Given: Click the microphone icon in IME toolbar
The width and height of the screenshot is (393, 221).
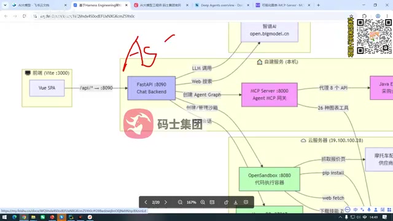Looking at the screenshot, I should (369, 209).
